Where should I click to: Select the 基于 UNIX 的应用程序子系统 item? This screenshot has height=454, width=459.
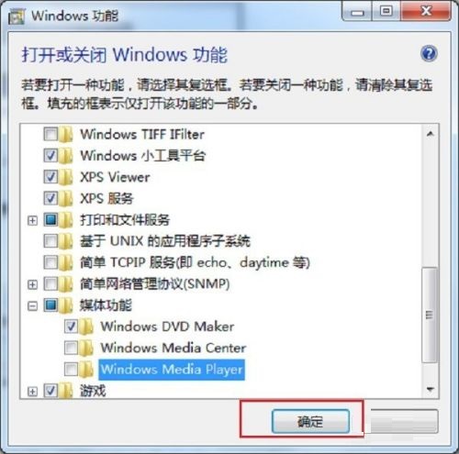tap(165, 241)
